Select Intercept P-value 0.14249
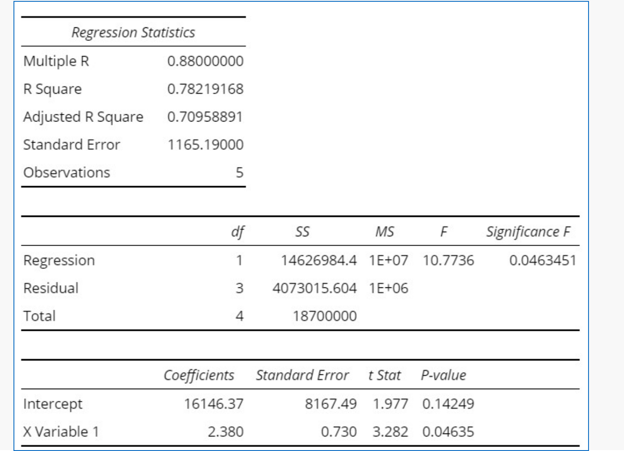624x451 pixels. tap(448, 403)
